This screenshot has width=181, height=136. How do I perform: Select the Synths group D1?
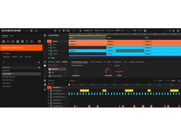[x=58, y=51]
